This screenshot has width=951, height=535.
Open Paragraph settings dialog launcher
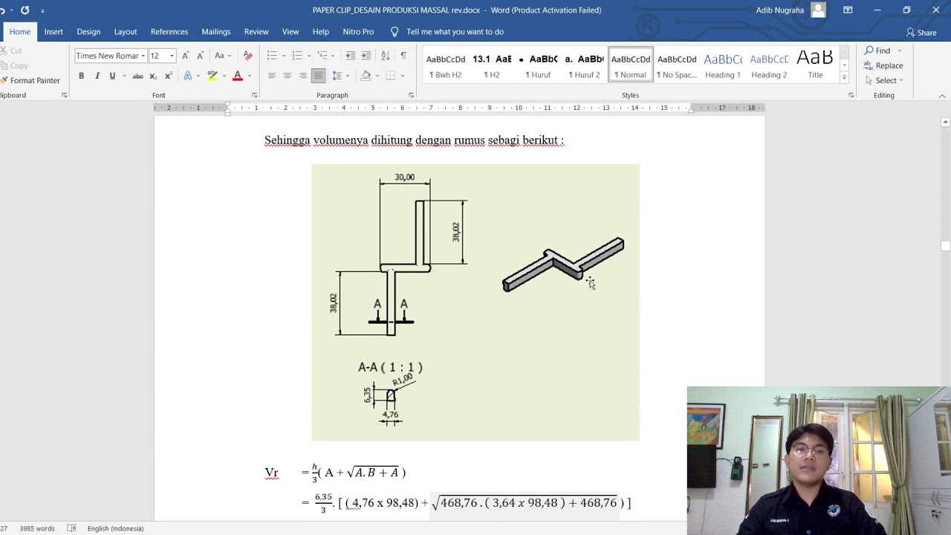(411, 95)
